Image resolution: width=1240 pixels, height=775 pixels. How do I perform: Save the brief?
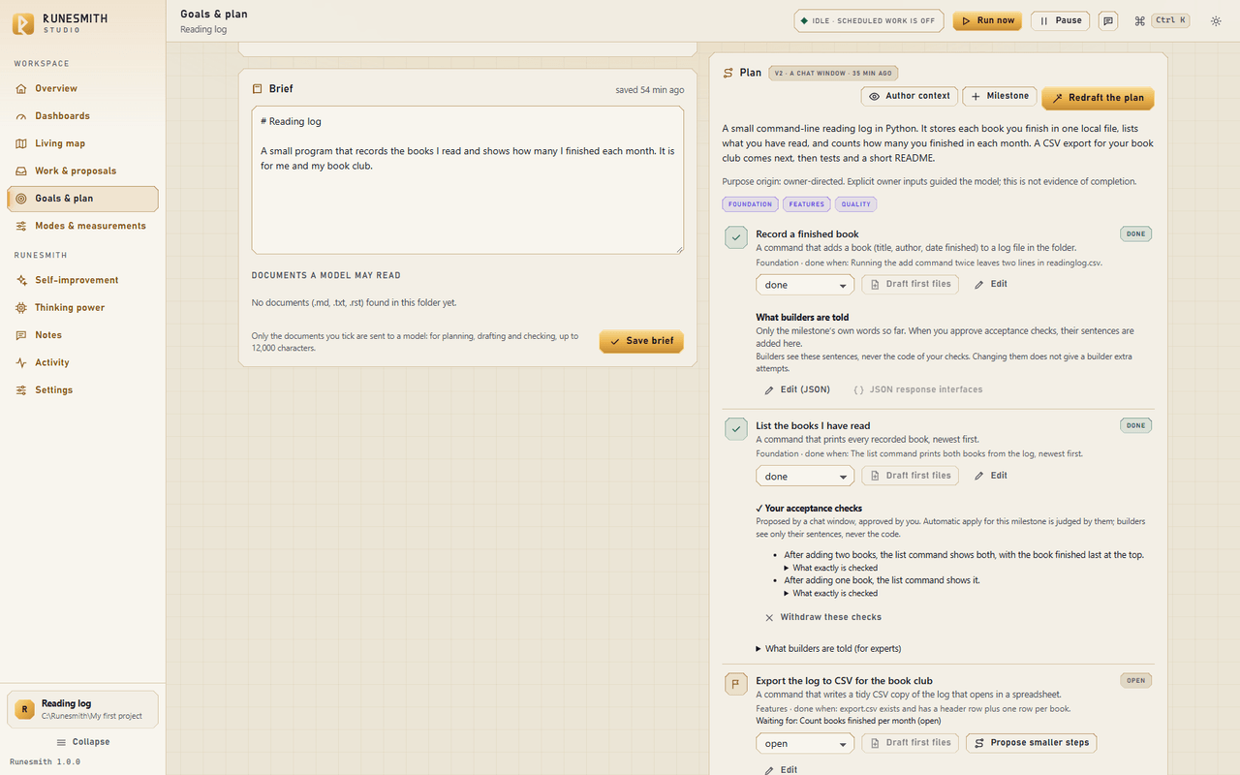641,341
